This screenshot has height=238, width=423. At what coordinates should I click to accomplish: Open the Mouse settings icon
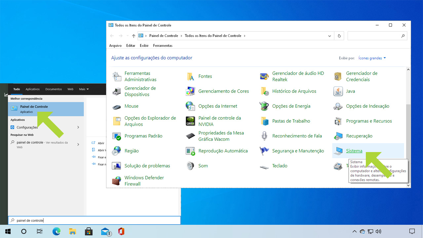(117, 106)
